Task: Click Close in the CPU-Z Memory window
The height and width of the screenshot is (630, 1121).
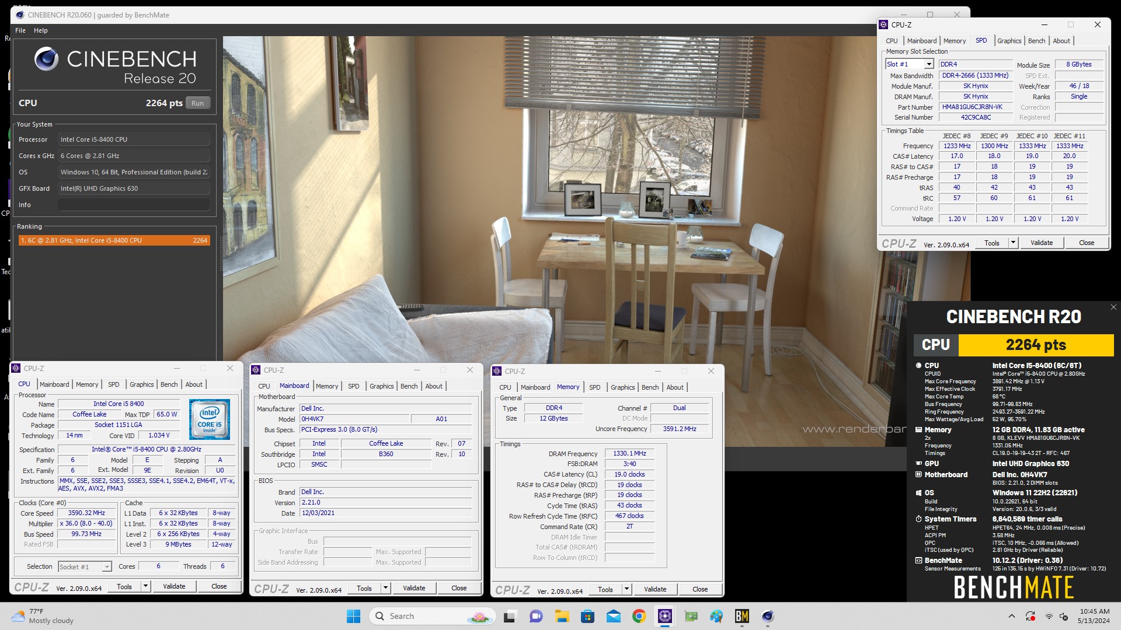Action: 700,589
